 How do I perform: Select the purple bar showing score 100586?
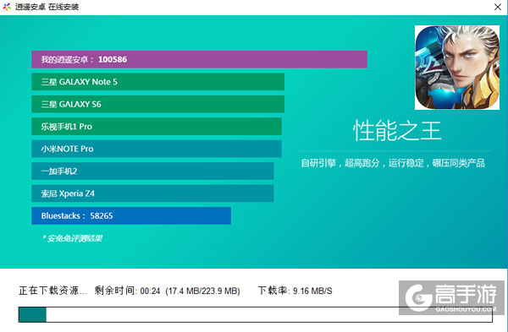pos(199,59)
